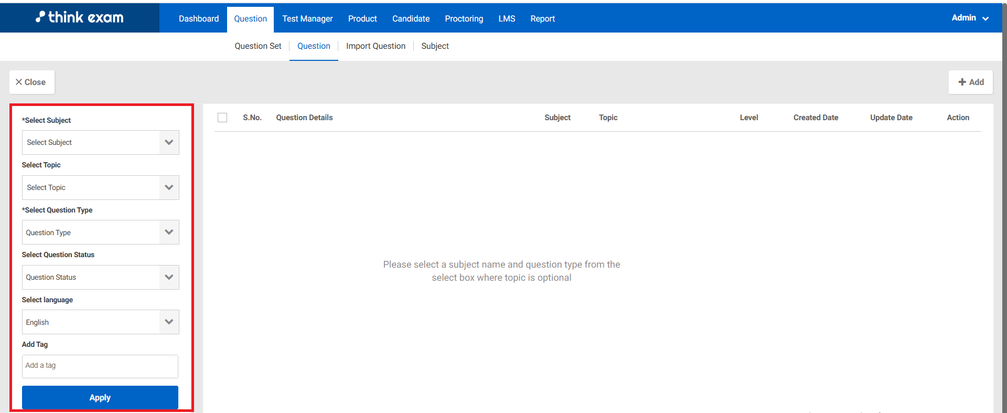1007x413 pixels.
Task: Open the Proctoring menu
Action: click(x=464, y=19)
